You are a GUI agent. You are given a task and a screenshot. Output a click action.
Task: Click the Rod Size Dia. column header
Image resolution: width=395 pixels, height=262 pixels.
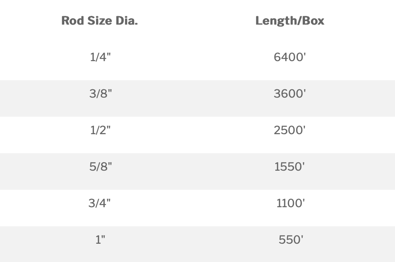coord(100,21)
